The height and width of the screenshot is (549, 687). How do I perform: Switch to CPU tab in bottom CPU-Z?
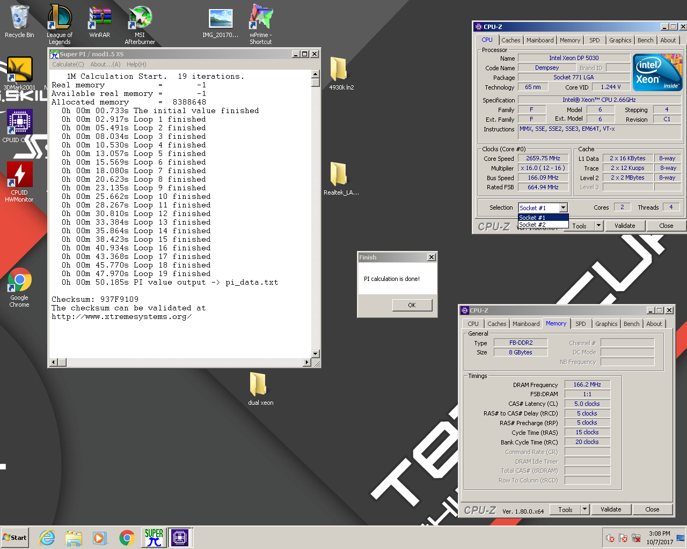point(473,324)
